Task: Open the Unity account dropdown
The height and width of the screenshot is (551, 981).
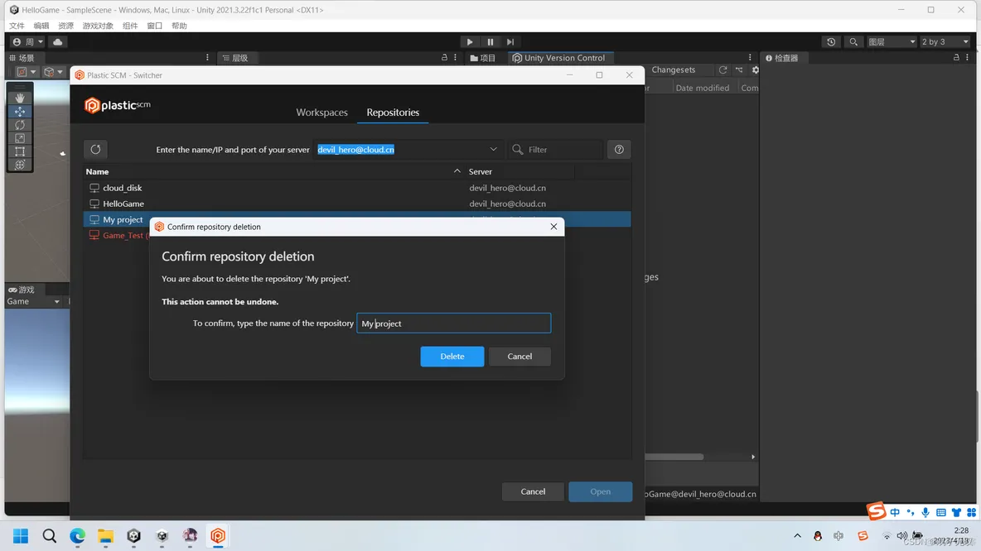Action: (28, 42)
